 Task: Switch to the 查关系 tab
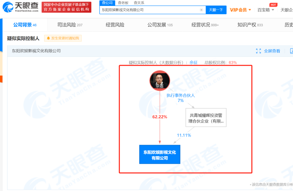click(x=139, y=3)
